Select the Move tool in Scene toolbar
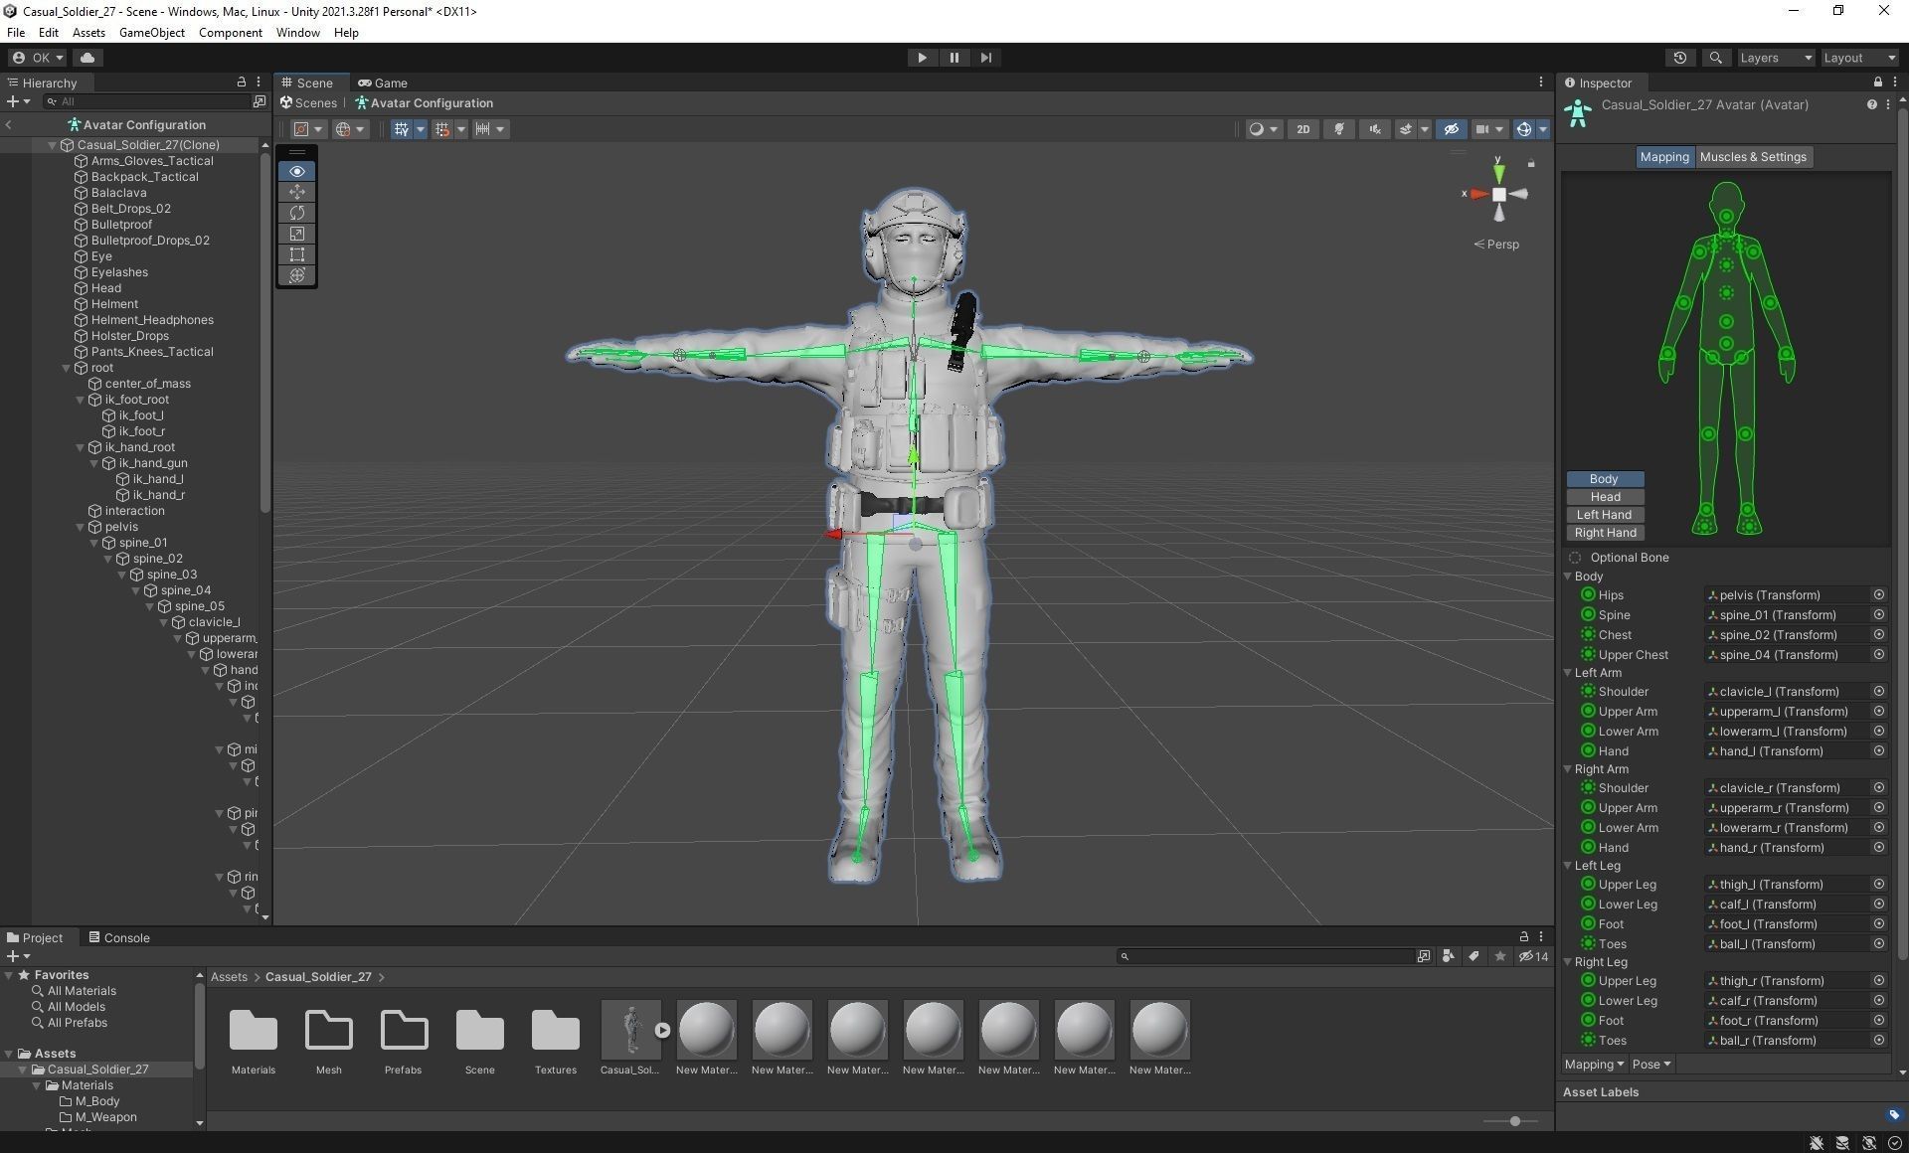This screenshot has height=1153, width=1909. tap(296, 192)
